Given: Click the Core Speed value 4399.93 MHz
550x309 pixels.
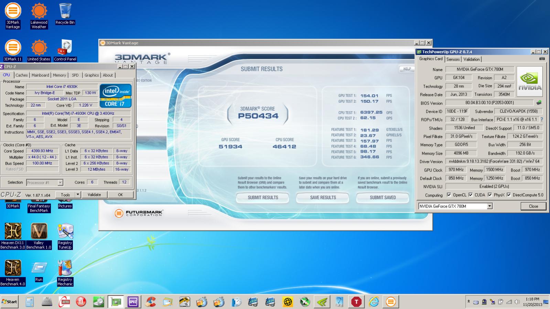Looking at the screenshot, I should (x=43, y=151).
